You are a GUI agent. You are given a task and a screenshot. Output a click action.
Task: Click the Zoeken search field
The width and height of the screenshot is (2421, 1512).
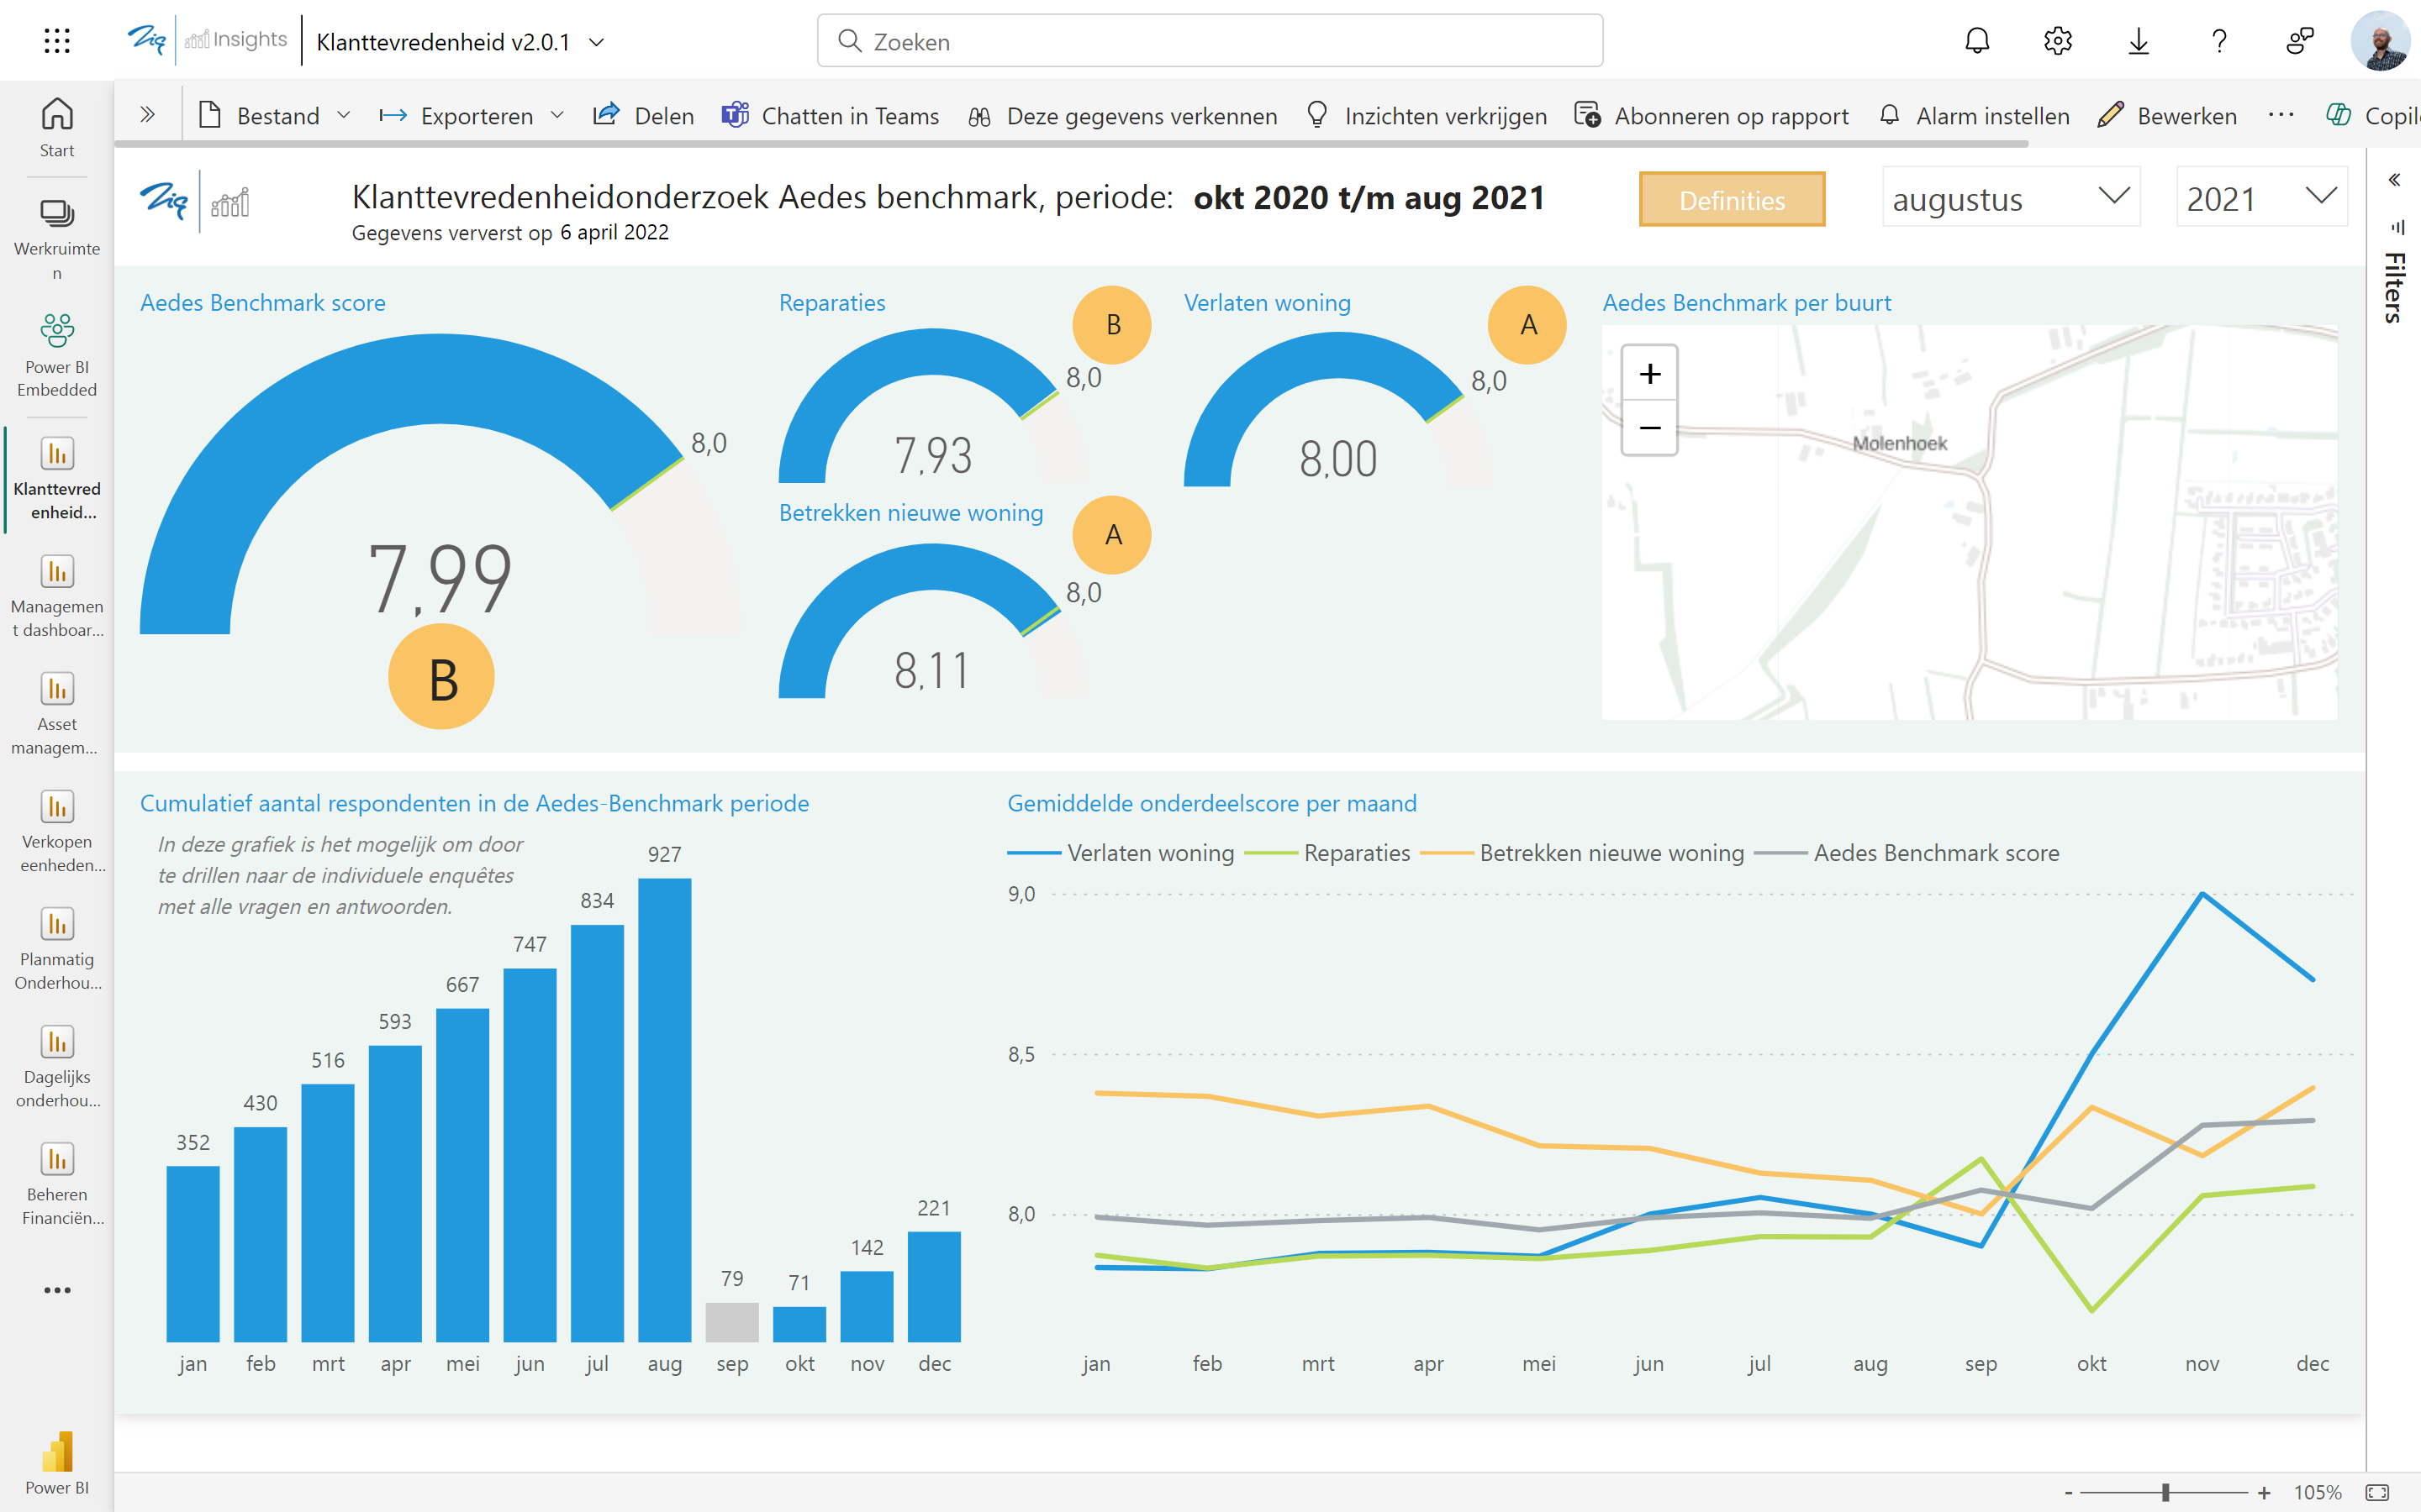pyautogui.click(x=1210, y=41)
